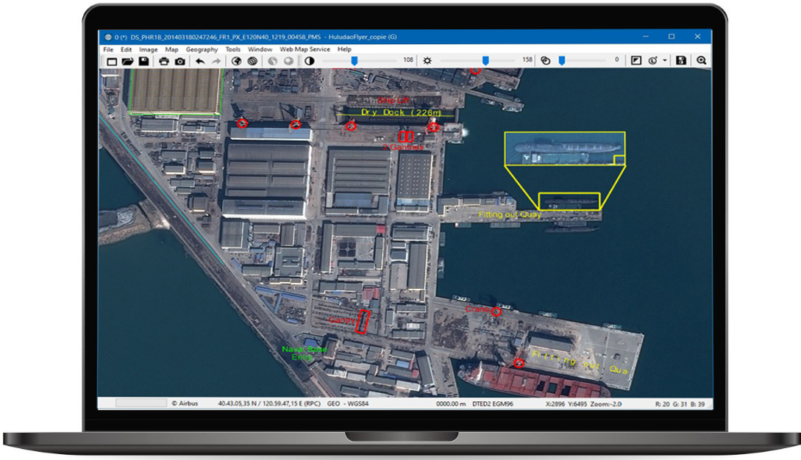Click the globe geolocation icon
Image resolution: width=801 pixels, height=460 pixels.
click(236, 60)
